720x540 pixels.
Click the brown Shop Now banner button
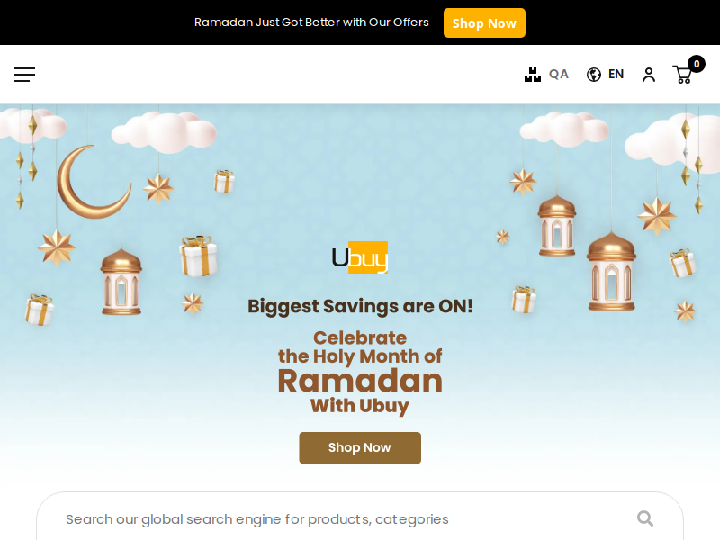click(360, 447)
